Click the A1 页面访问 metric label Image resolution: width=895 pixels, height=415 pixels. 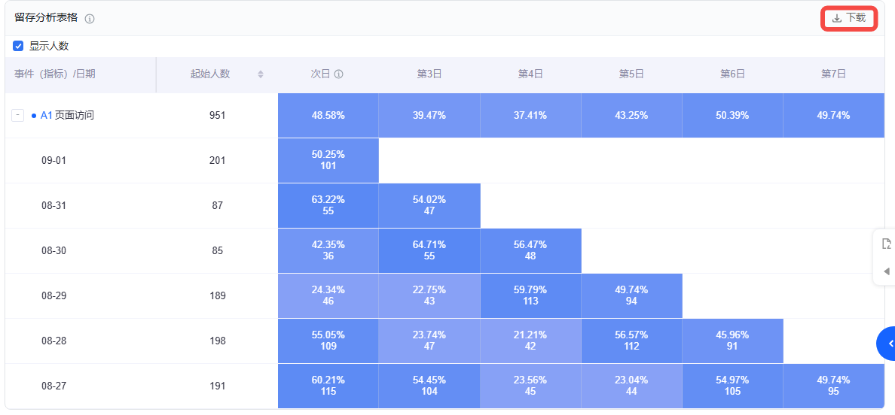(68, 116)
